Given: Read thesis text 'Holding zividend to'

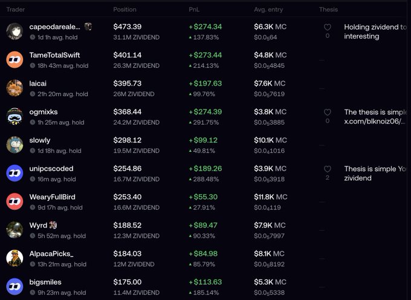Looking at the screenshot, I should coord(375,27).
